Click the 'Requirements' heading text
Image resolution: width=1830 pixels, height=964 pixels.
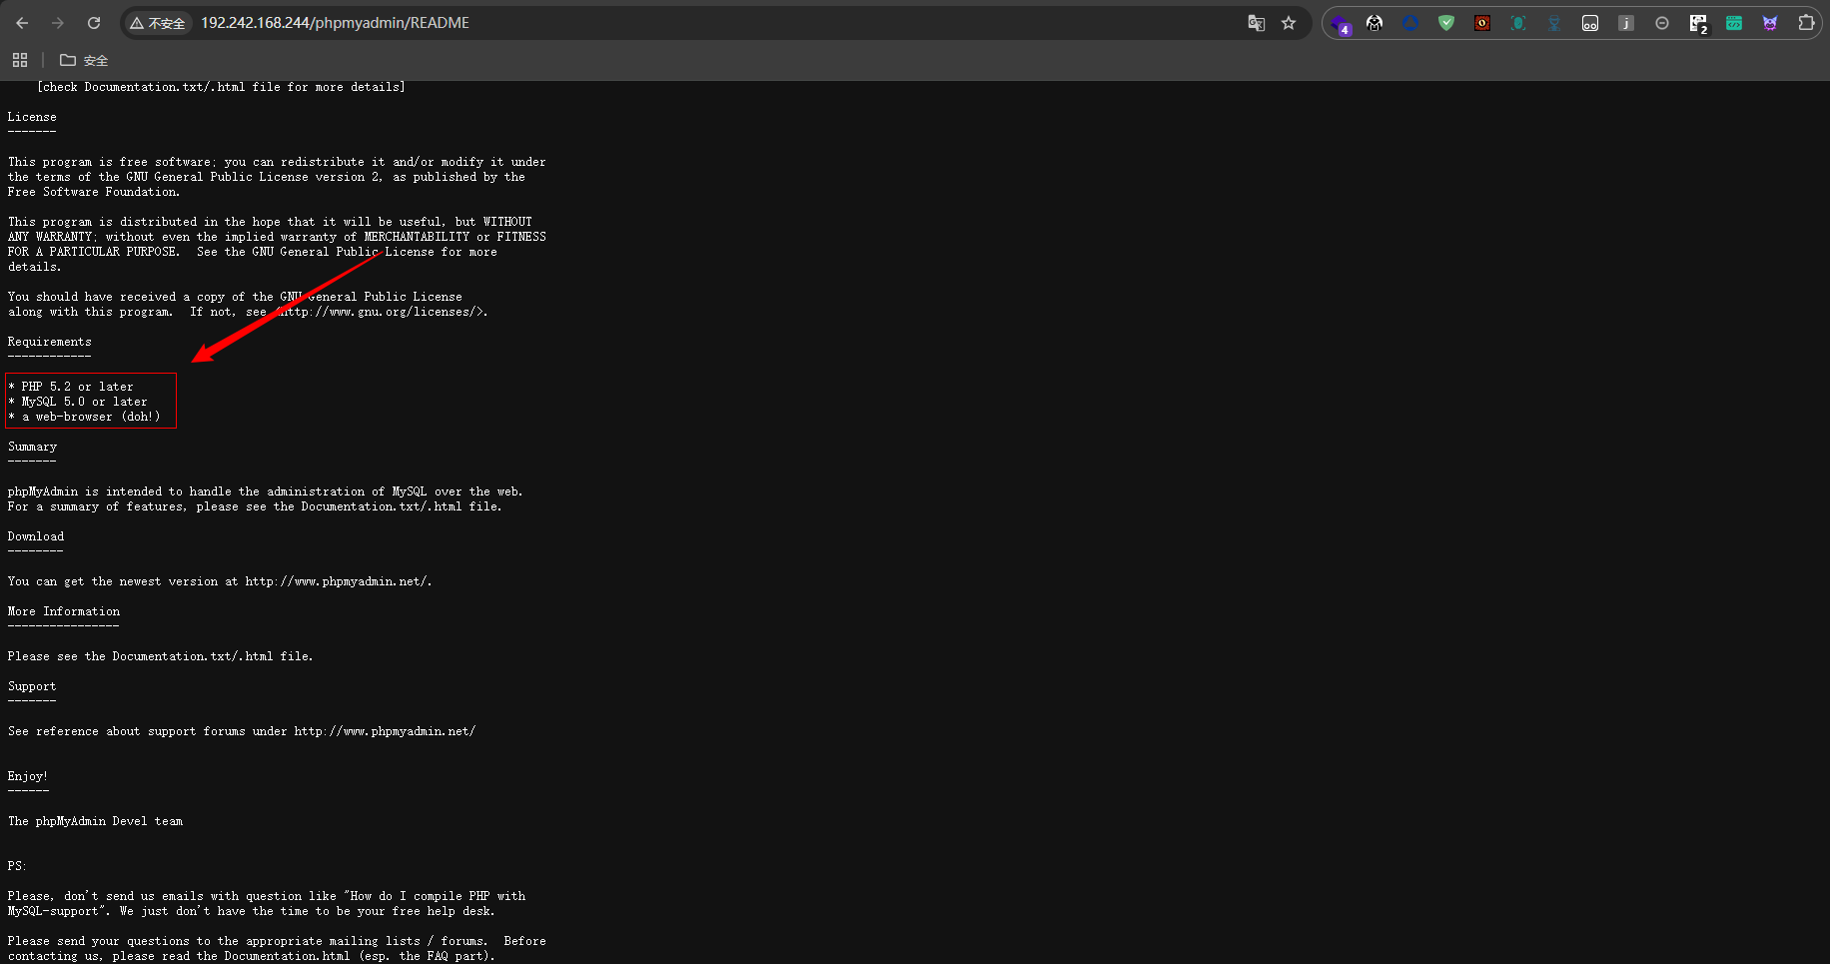50,342
